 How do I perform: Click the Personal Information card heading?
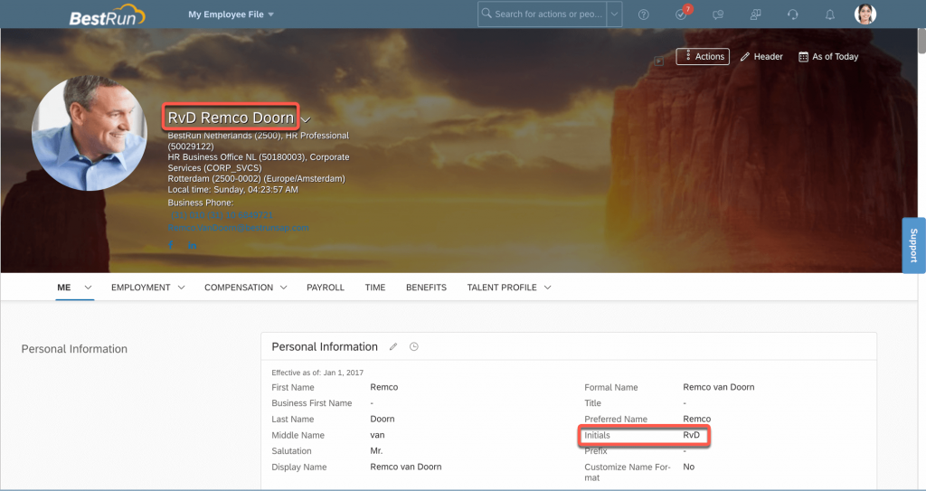tap(325, 347)
